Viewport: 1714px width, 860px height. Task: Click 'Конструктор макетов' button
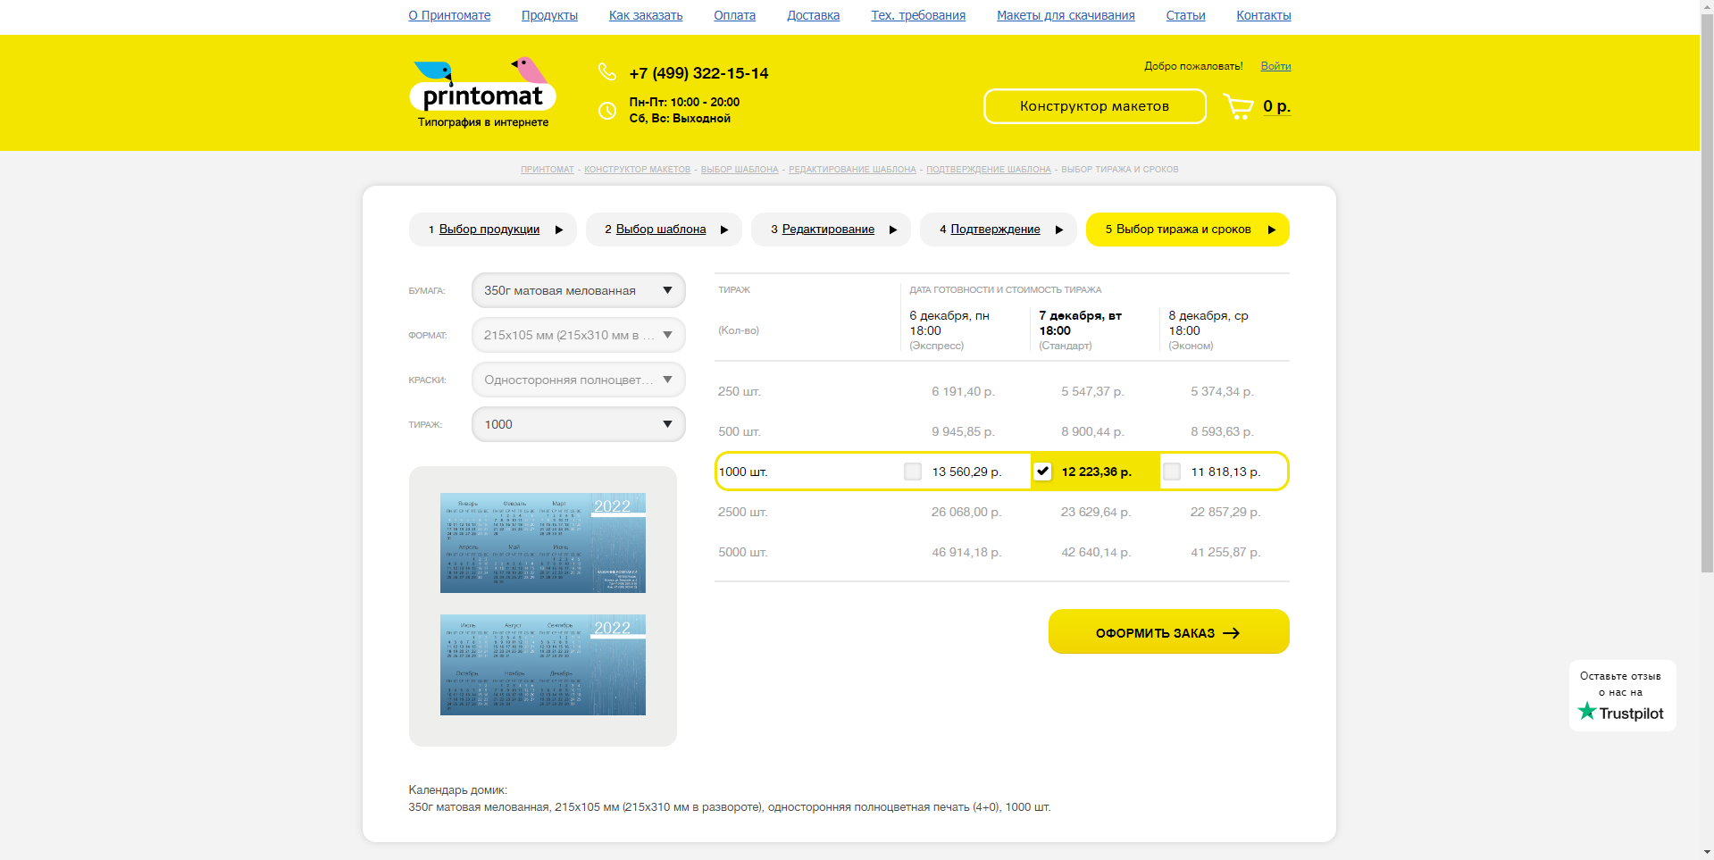click(1095, 106)
